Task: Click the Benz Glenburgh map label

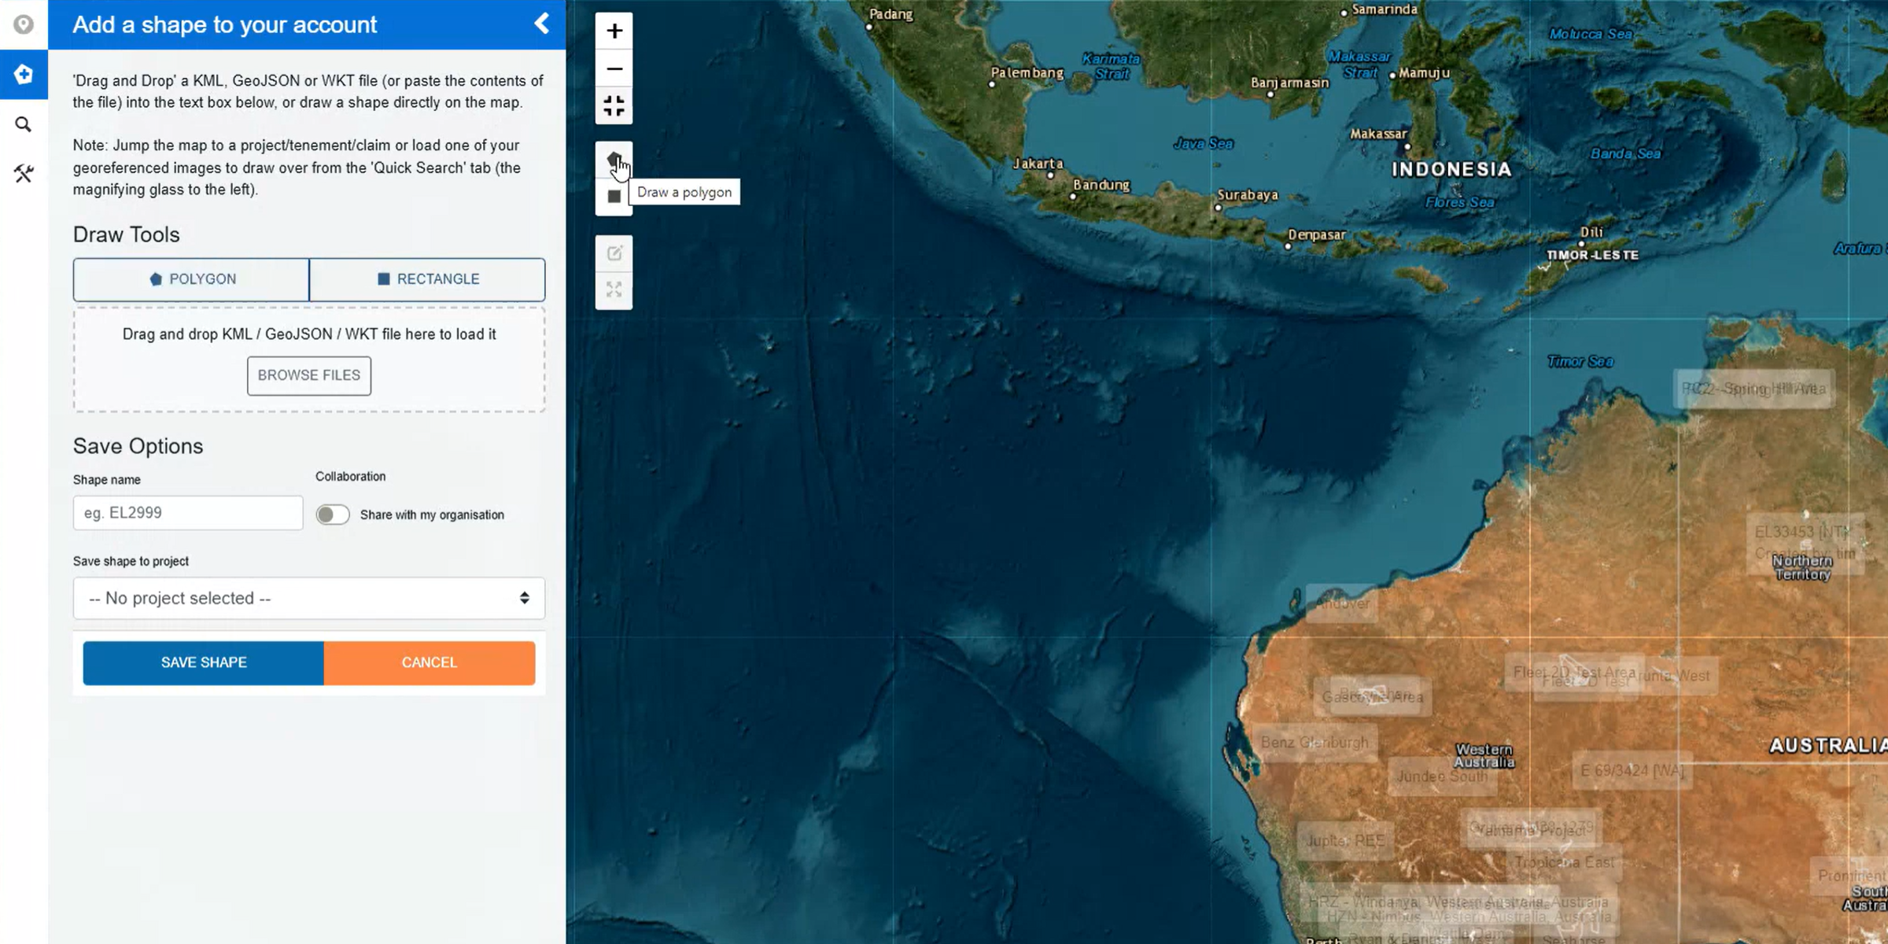Action: 1315,742
